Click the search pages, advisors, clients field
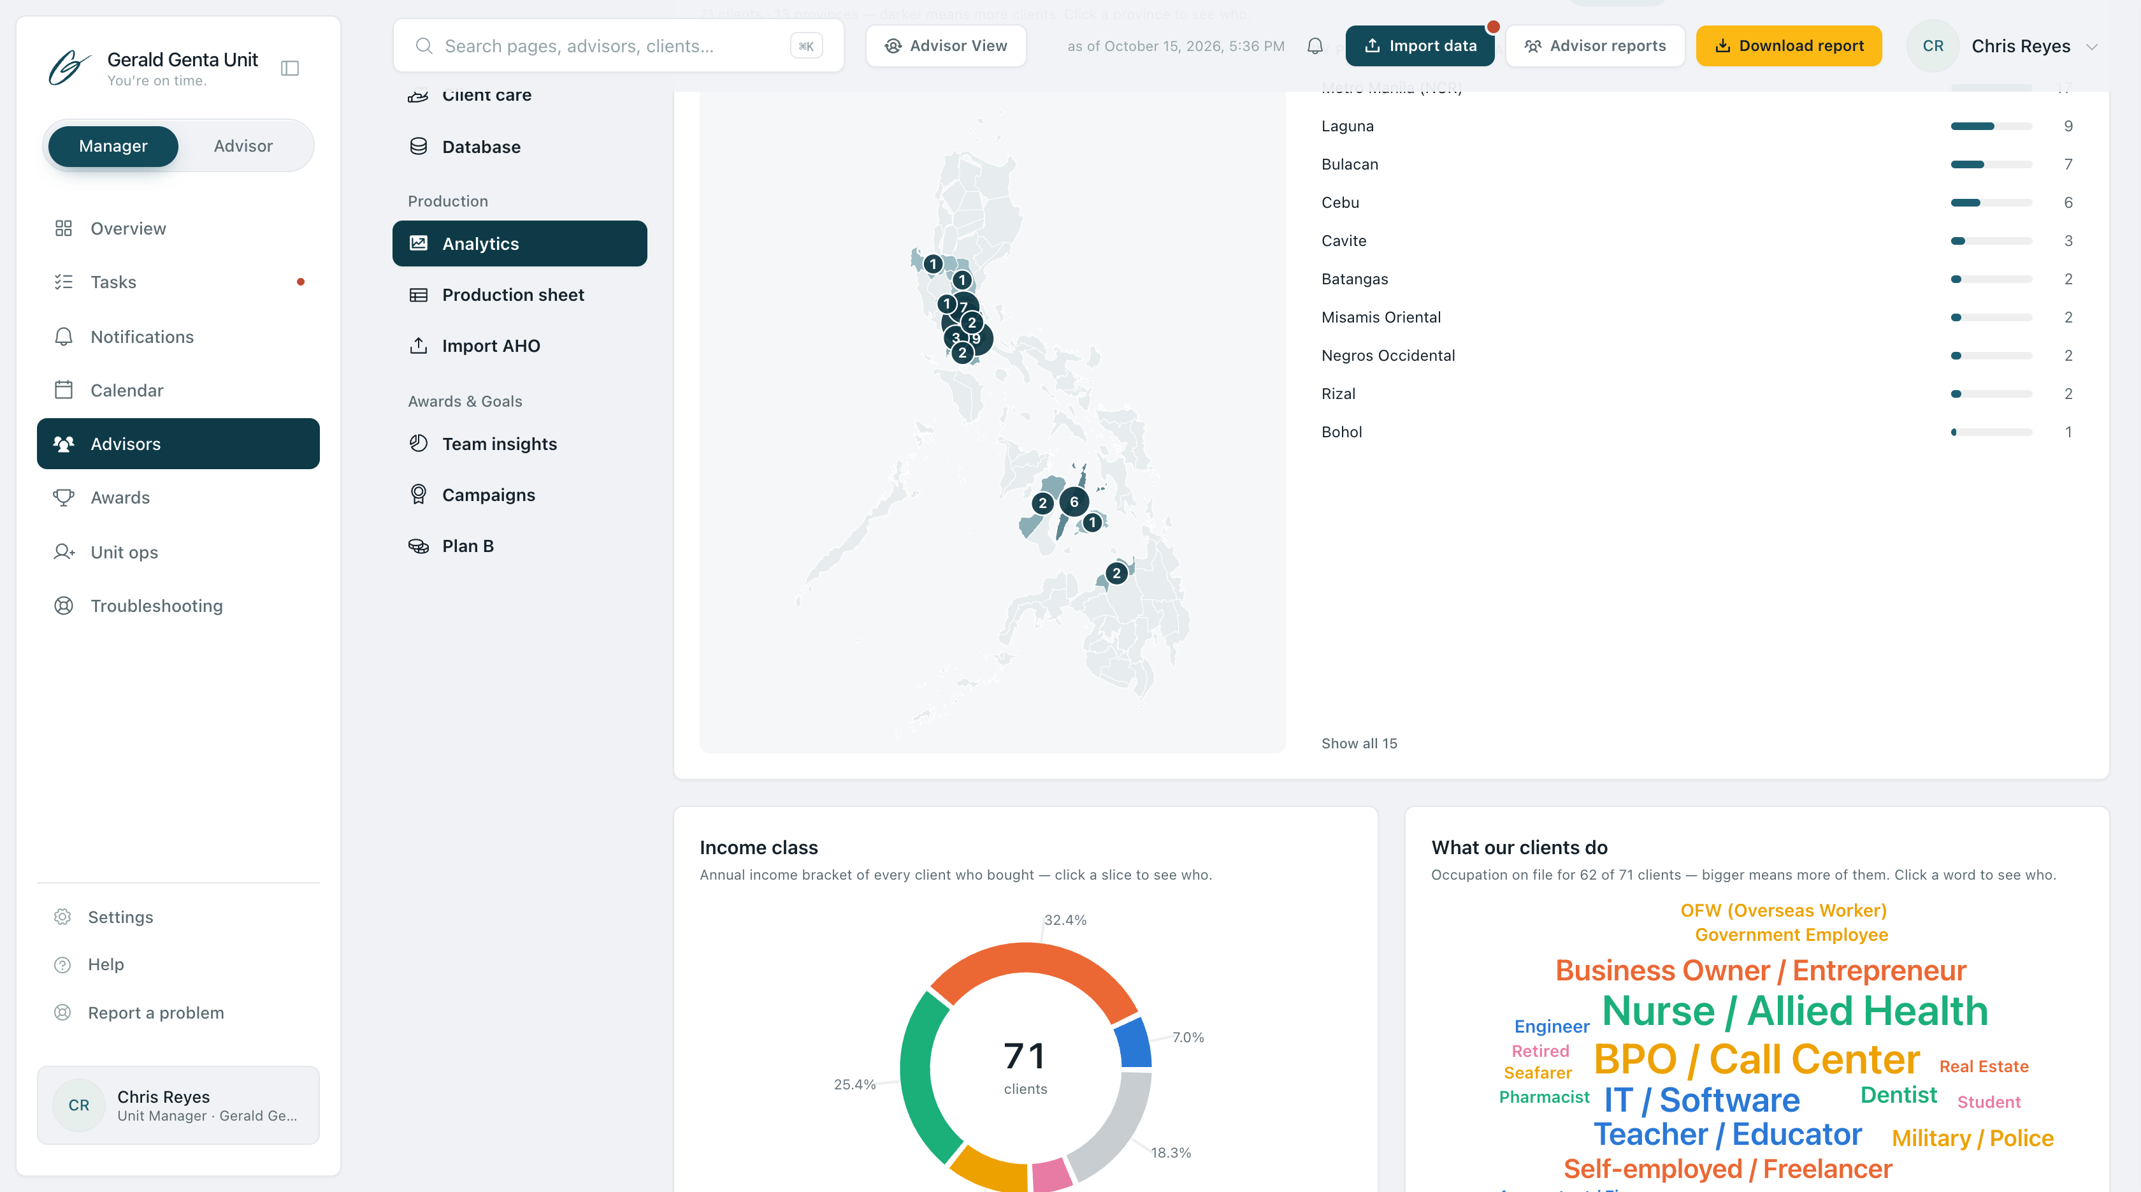The width and height of the screenshot is (2141, 1192). [x=617, y=46]
